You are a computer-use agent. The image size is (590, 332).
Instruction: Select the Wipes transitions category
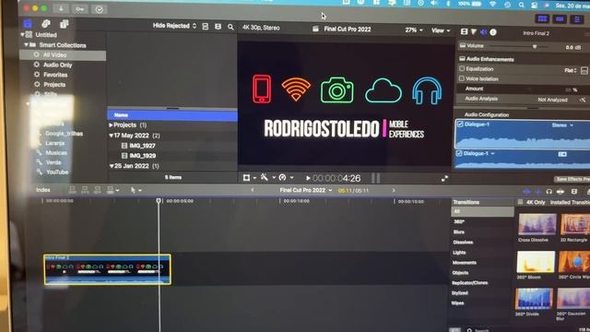[457, 303]
